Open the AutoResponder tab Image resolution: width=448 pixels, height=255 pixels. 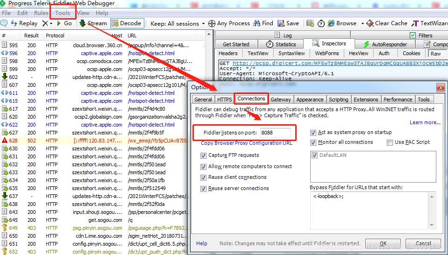385,44
